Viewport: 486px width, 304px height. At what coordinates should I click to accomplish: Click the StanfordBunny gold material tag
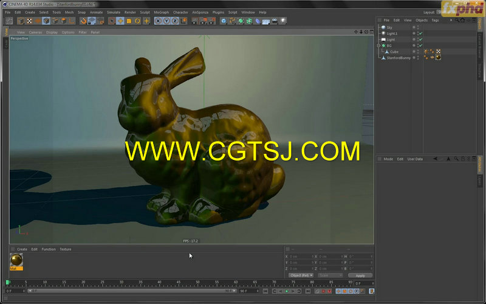pyautogui.click(x=438, y=57)
